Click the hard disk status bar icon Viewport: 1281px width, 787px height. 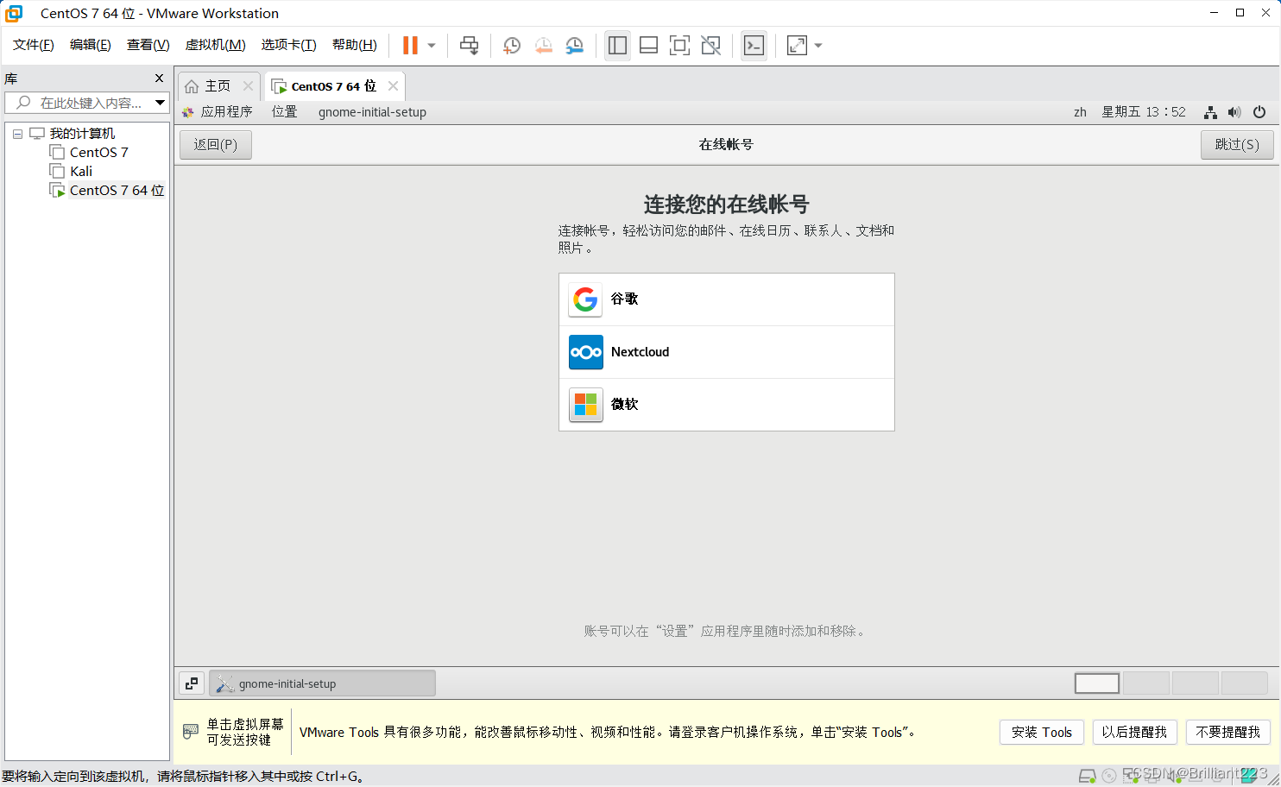coord(1088,776)
